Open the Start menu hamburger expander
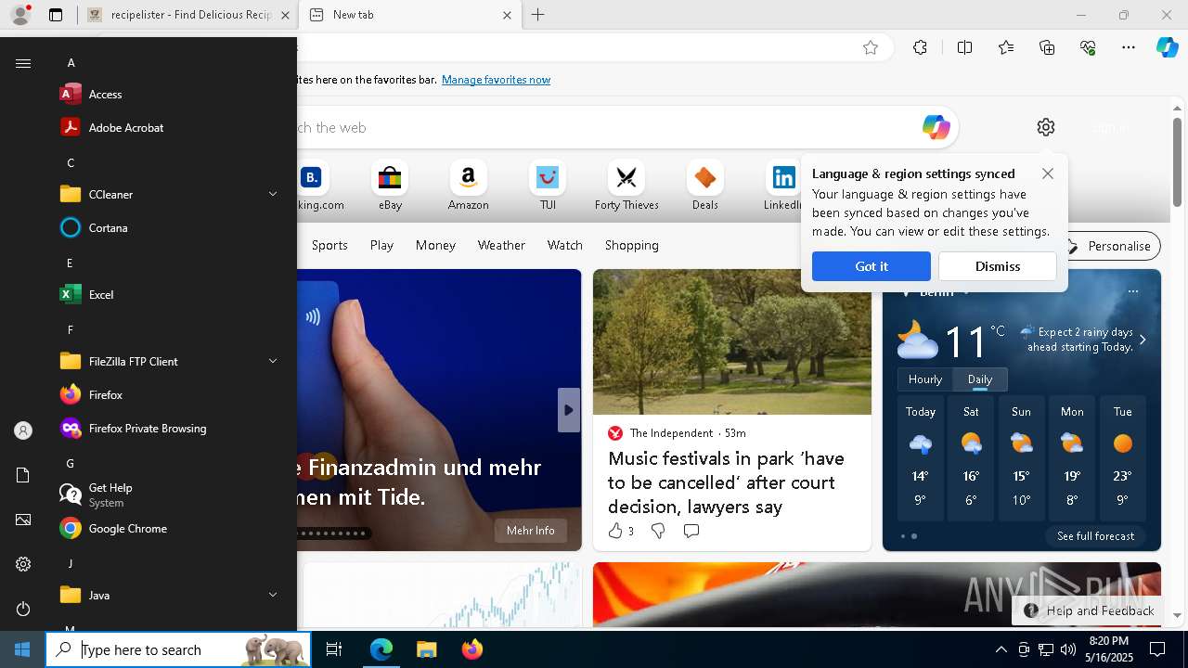1188x668 pixels. click(23, 63)
